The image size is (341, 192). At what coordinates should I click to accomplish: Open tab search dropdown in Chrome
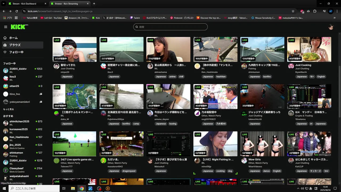pos(3,4)
